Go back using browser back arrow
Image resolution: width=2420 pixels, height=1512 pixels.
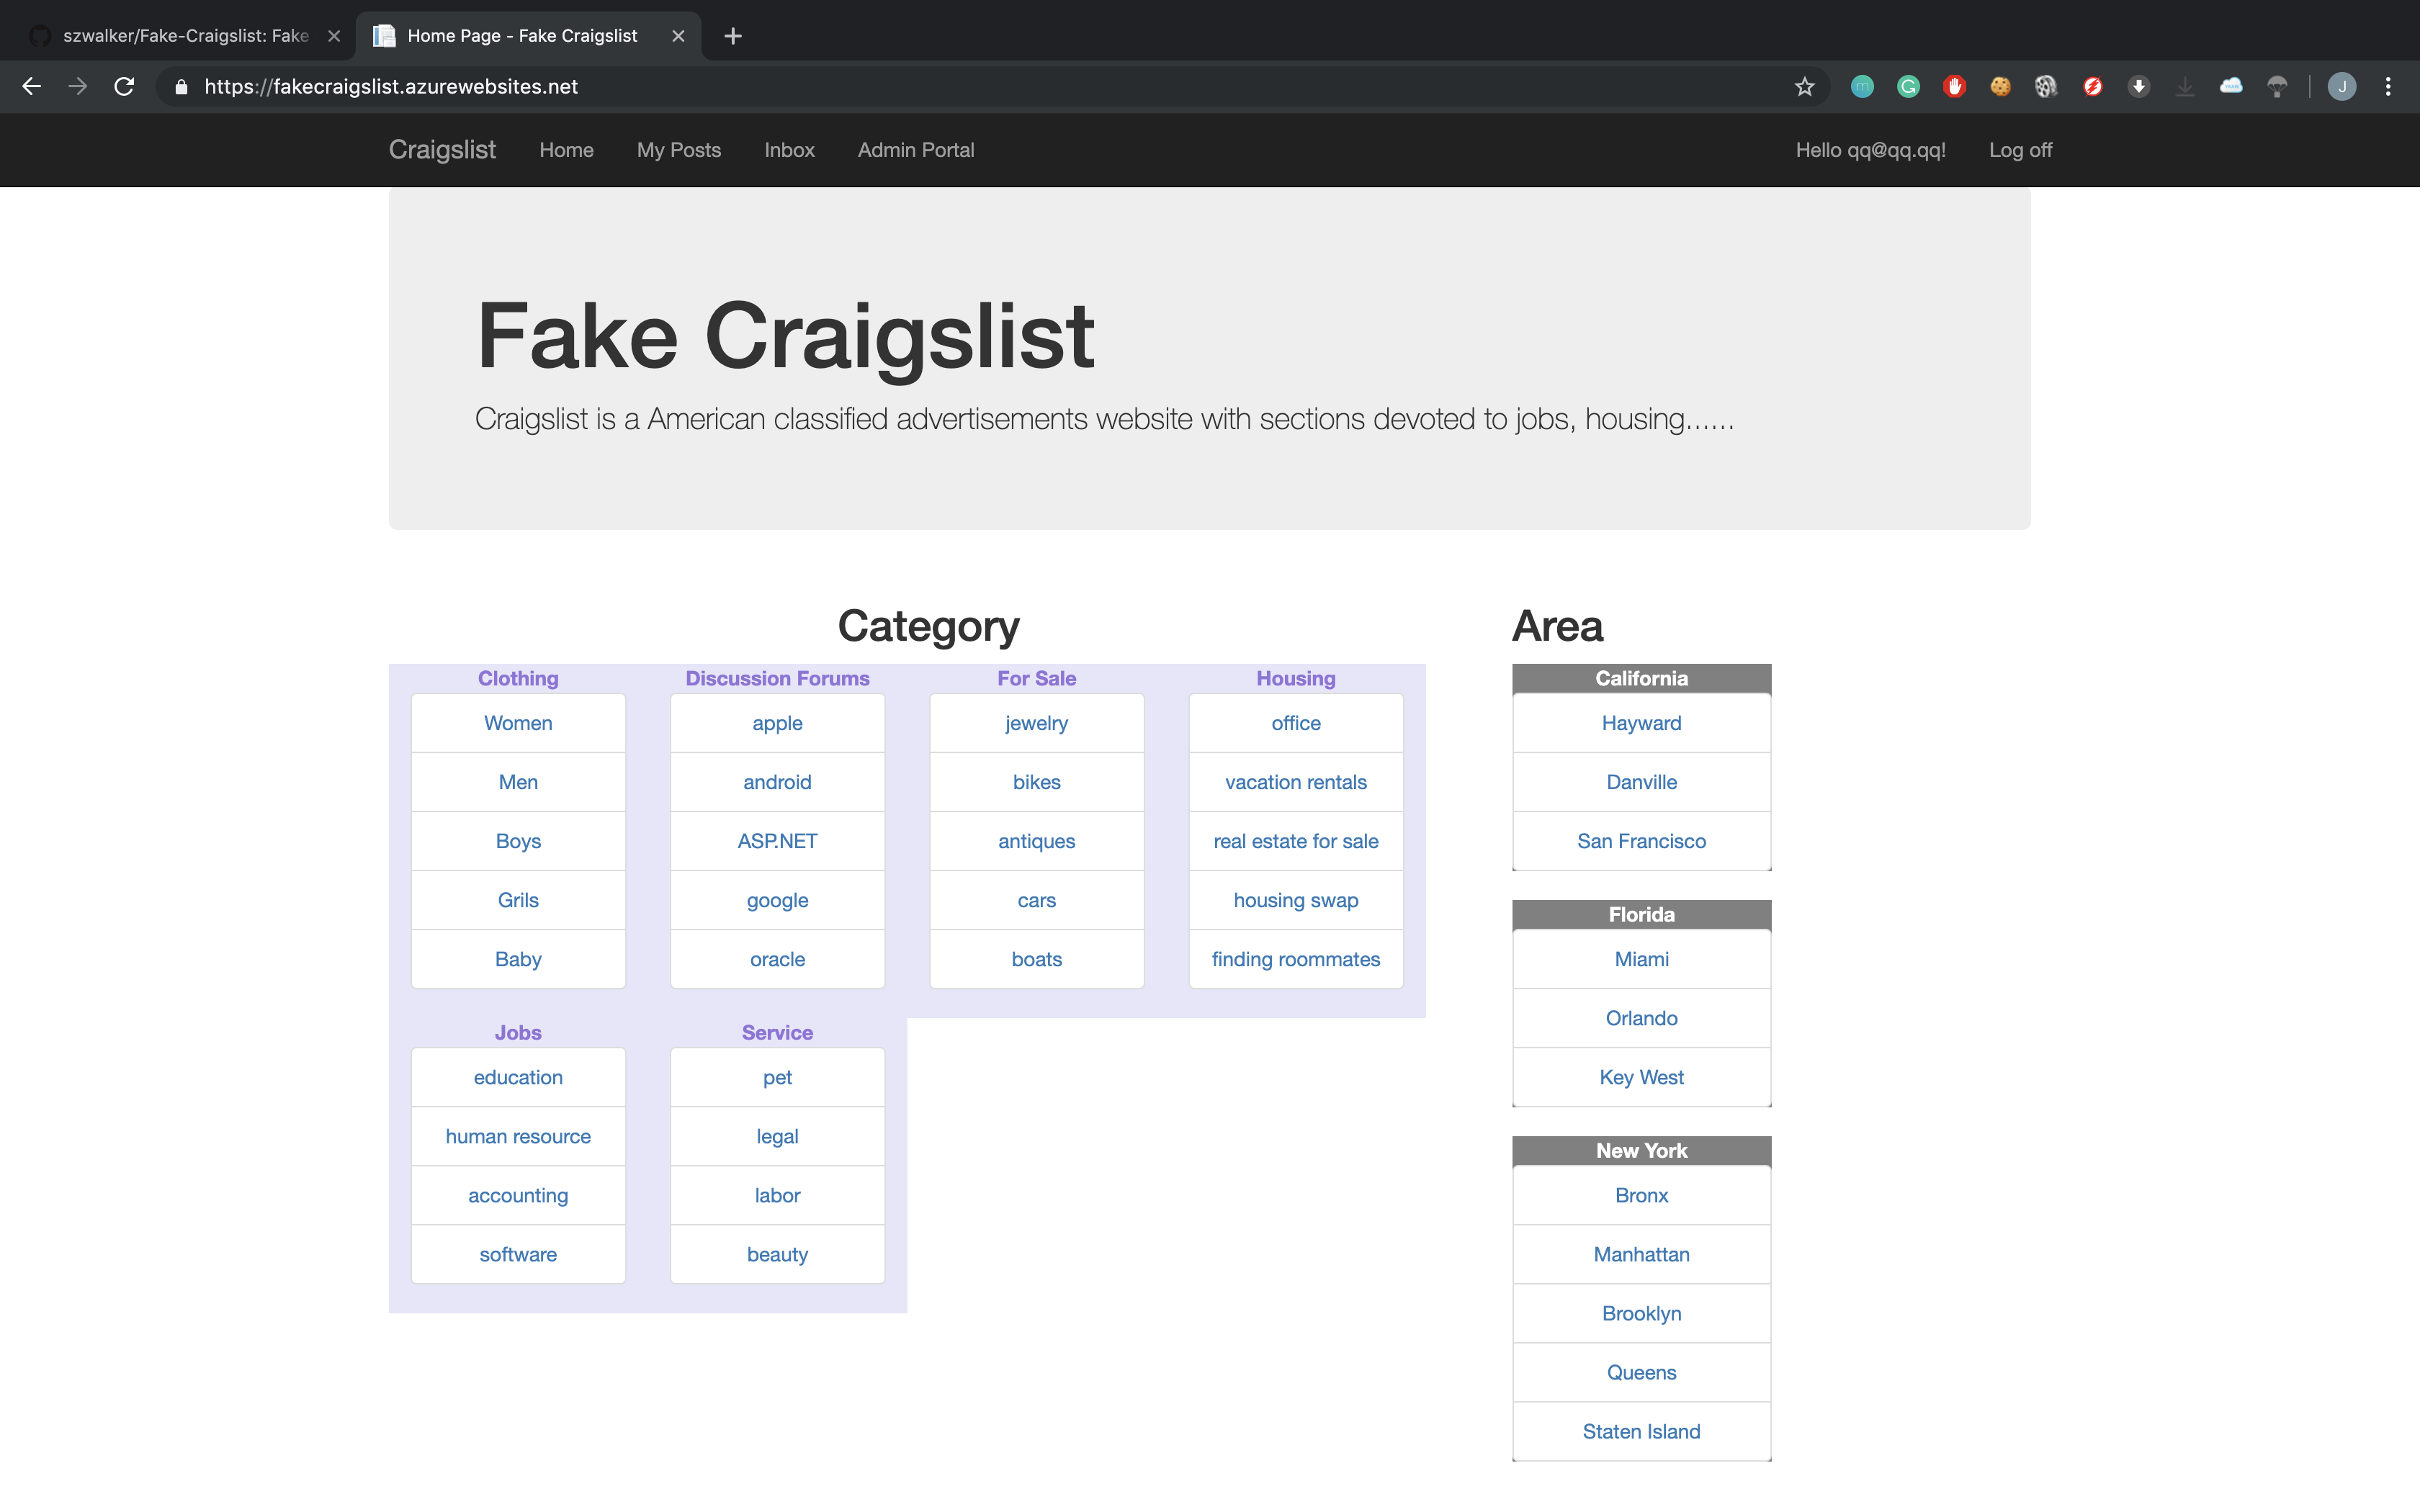(32, 87)
